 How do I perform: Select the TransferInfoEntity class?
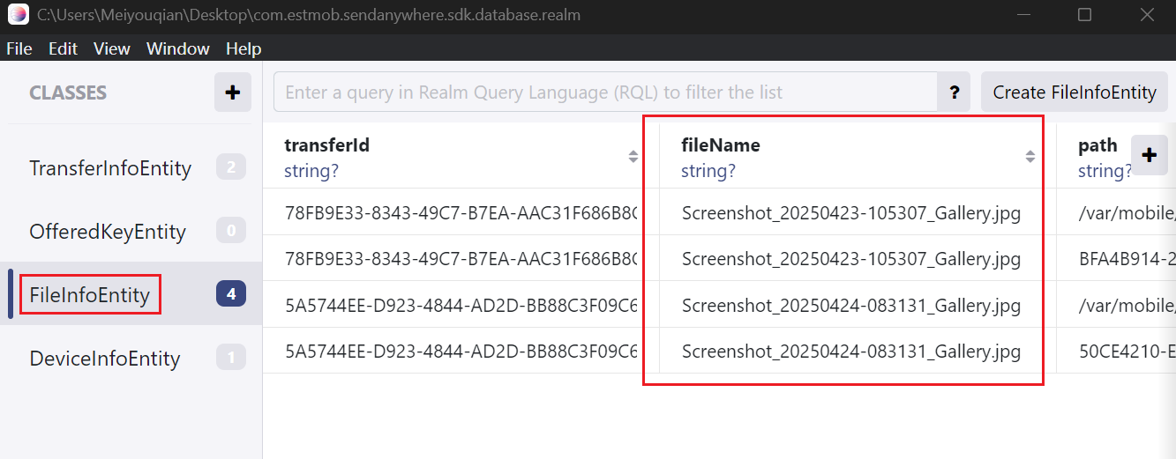(110, 168)
